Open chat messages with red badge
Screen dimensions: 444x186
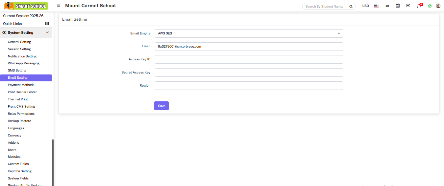pyautogui.click(x=419, y=6)
